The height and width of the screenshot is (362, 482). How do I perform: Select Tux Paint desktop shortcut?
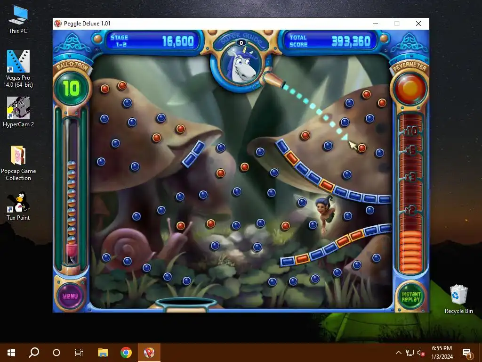[18, 206]
